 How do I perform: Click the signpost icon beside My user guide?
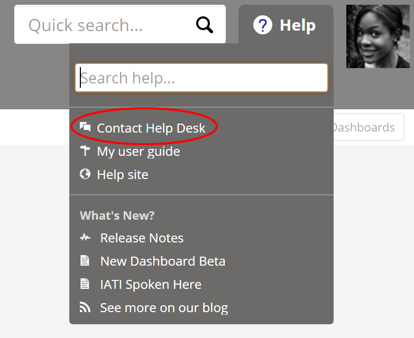tap(85, 151)
